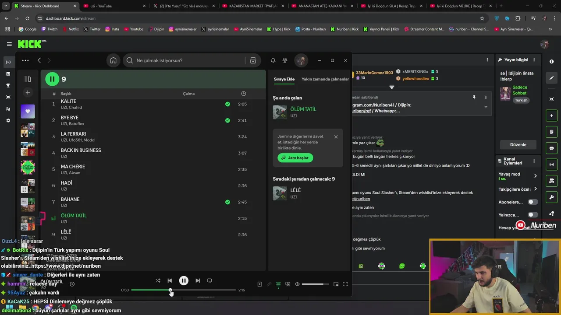Image resolution: width=561 pixels, height=315 pixels.
Task: Play the track BYE BYE
Action: click(69, 118)
